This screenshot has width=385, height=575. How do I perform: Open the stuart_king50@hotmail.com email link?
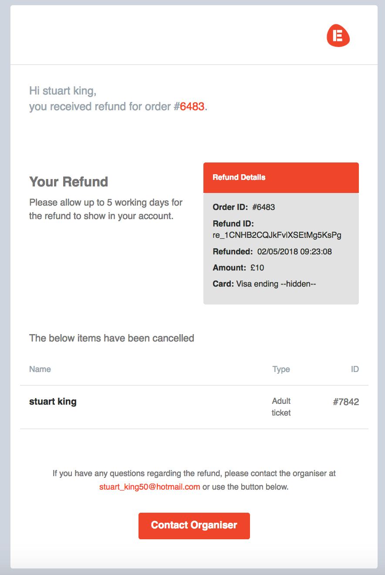149,487
